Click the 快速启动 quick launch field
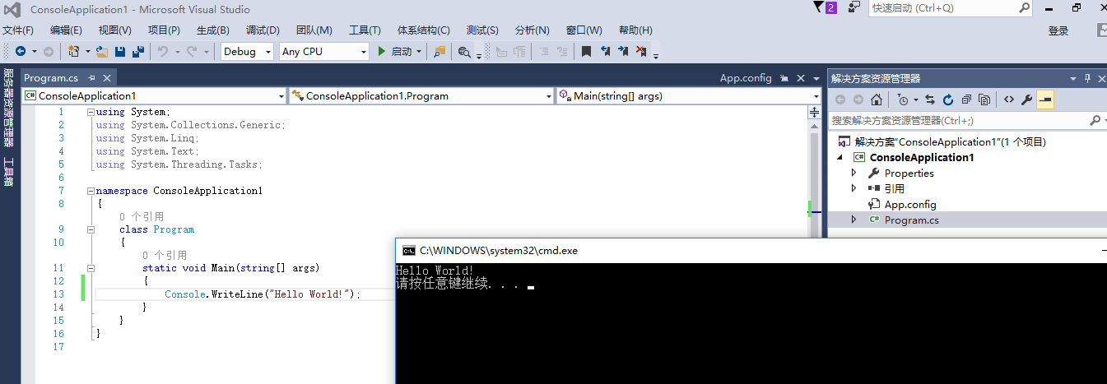 (950, 7)
